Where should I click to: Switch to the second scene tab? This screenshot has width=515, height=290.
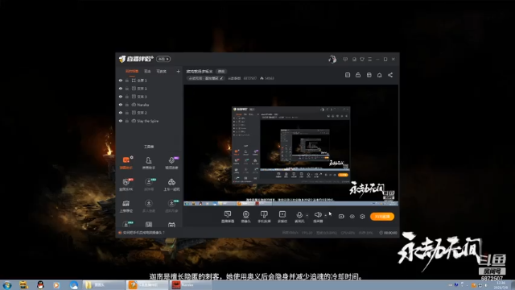tap(147, 72)
